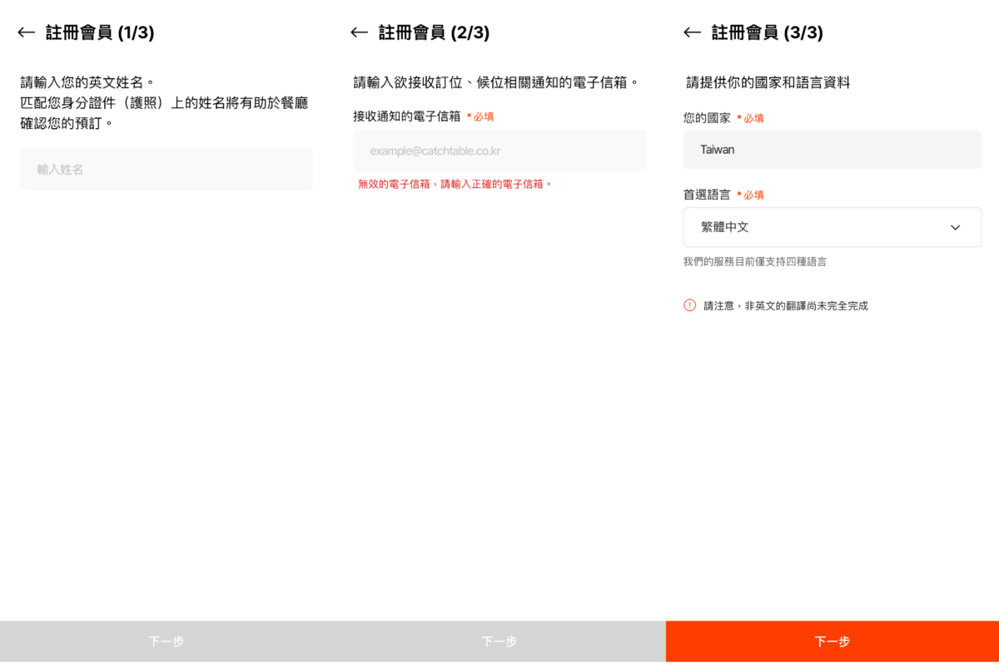999x663 pixels.
Task: Click the red exclamation warning icon
Action: (689, 305)
